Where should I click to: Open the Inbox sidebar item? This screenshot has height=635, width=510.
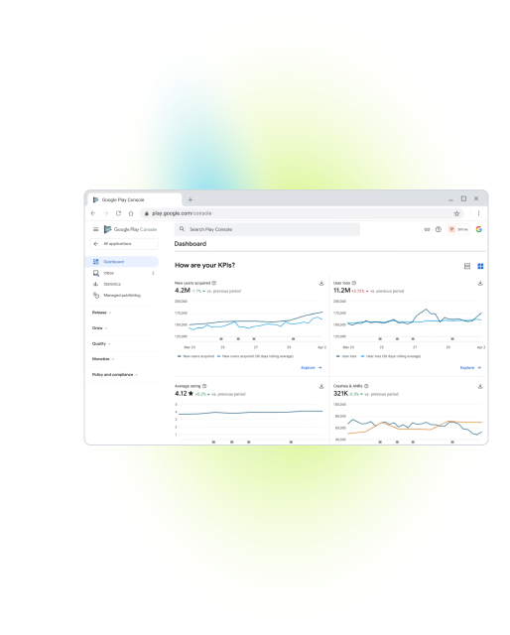122,273
